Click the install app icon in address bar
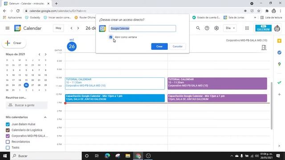Screen dimensions: 285x160 (252, 11)
